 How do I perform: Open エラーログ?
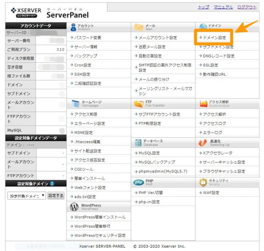pyautogui.click(x=212, y=132)
